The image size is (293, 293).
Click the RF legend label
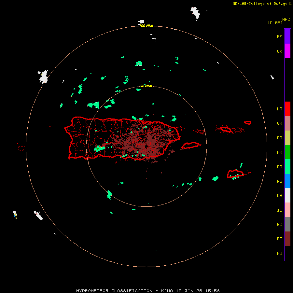click(279, 36)
